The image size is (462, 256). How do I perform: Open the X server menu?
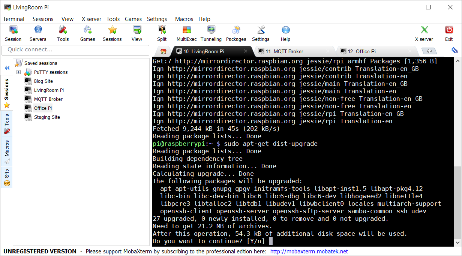[x=91, y=19]
